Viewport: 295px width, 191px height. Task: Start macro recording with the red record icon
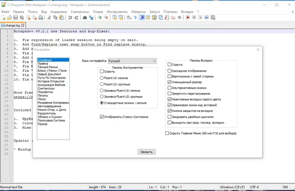click(x=188, y=17)
